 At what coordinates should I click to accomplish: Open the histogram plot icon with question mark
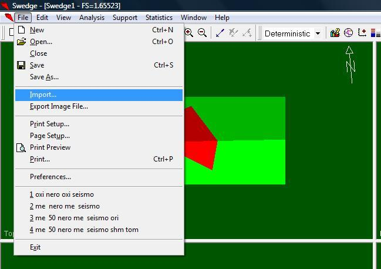[335, 33]
